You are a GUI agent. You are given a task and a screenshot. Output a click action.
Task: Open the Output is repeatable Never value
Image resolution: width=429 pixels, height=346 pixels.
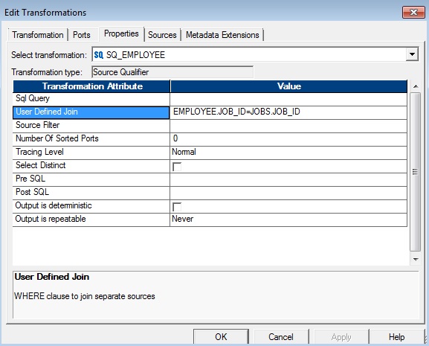pyautogui.click(x=288, y=220)
